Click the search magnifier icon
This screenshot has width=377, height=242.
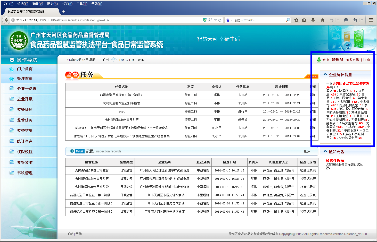(288, 20)
